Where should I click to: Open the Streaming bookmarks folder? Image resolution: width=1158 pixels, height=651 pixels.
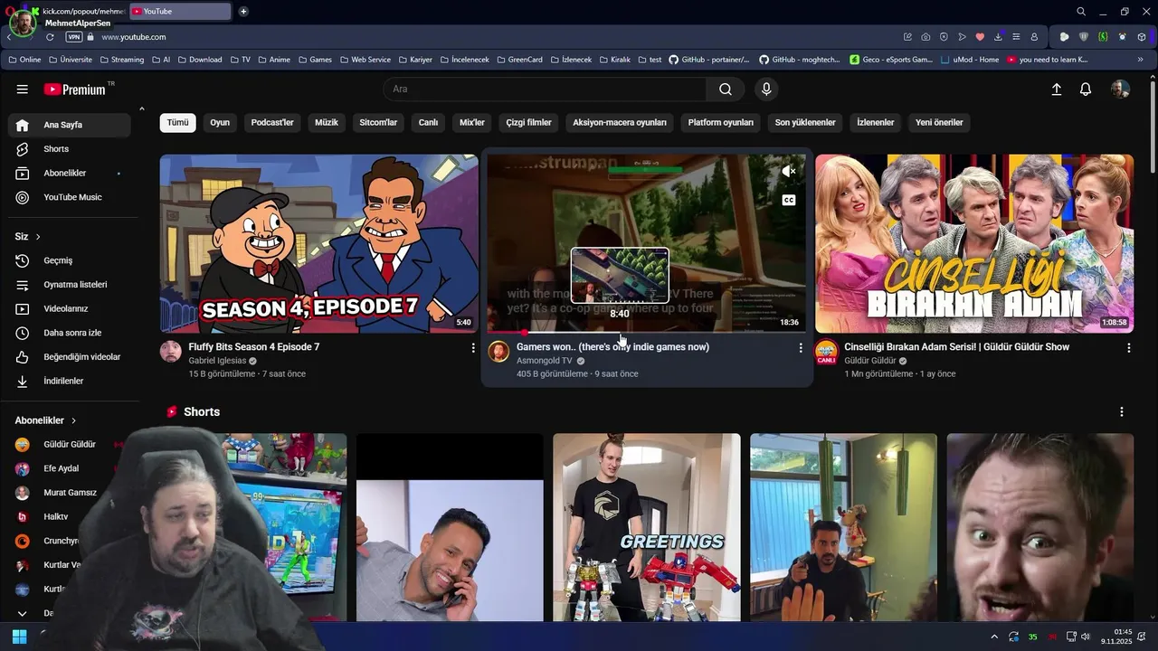click(x=121, y=60)
